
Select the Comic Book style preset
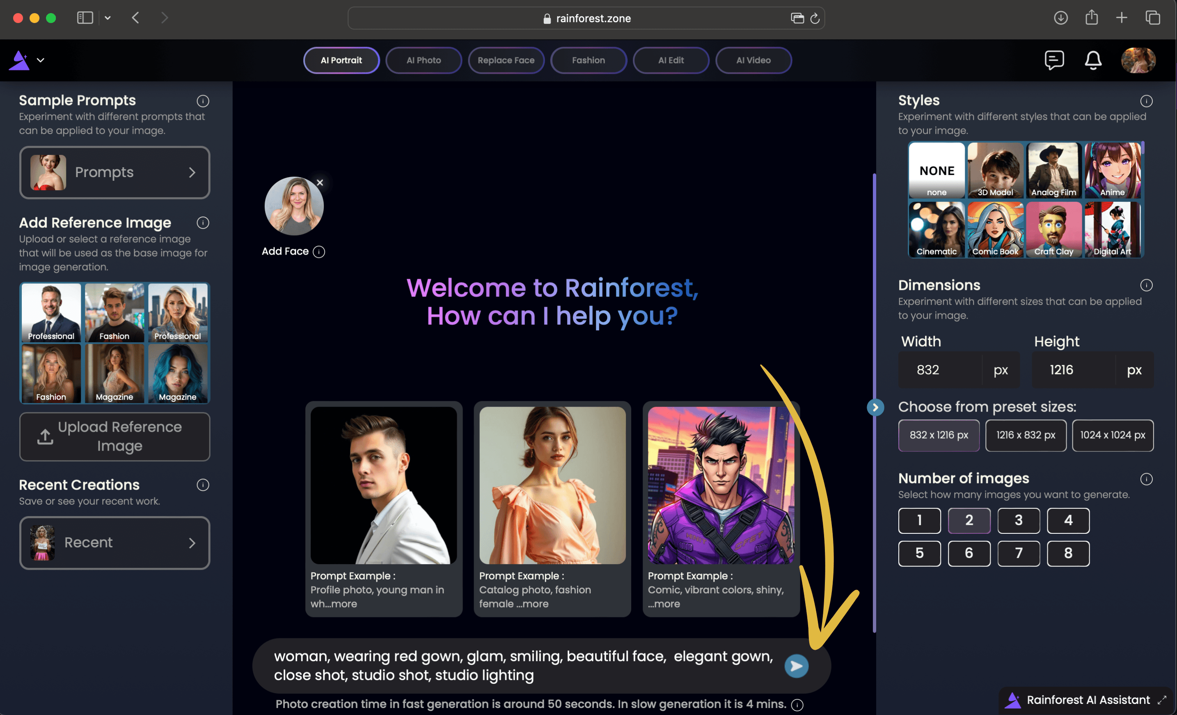point(996,229)
